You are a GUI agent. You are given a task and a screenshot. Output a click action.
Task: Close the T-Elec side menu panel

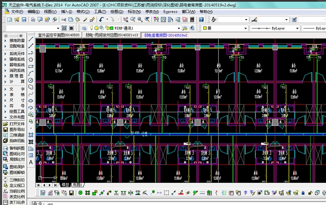pos(21,36)
